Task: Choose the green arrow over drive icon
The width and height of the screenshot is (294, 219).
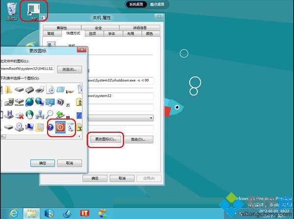Action: 60,114
